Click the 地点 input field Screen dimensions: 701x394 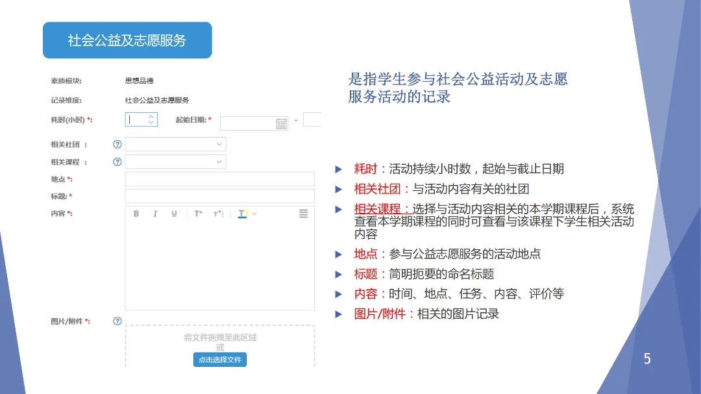point(219,179)
